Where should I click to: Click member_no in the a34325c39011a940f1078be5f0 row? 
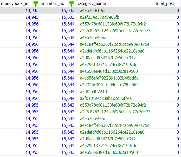68,85
